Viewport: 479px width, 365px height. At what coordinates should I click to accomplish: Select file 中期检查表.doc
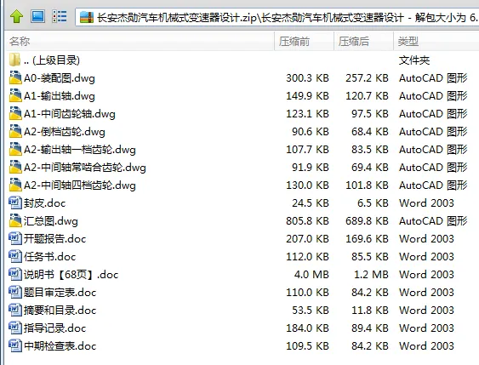[60, 346]
